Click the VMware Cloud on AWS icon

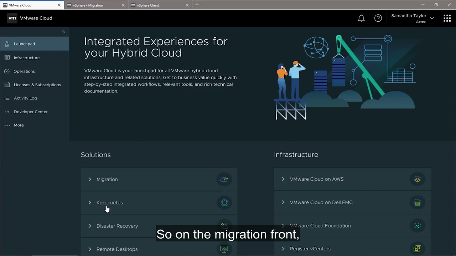point(417,179)
